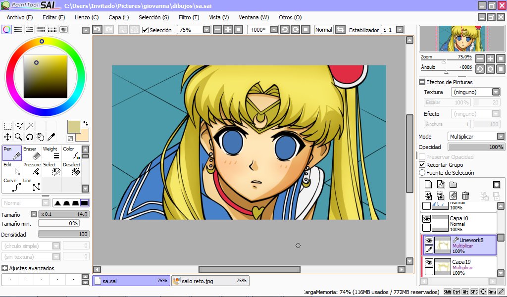
Task: Zoom in with toolbar plus button
Action: [228, 30]
